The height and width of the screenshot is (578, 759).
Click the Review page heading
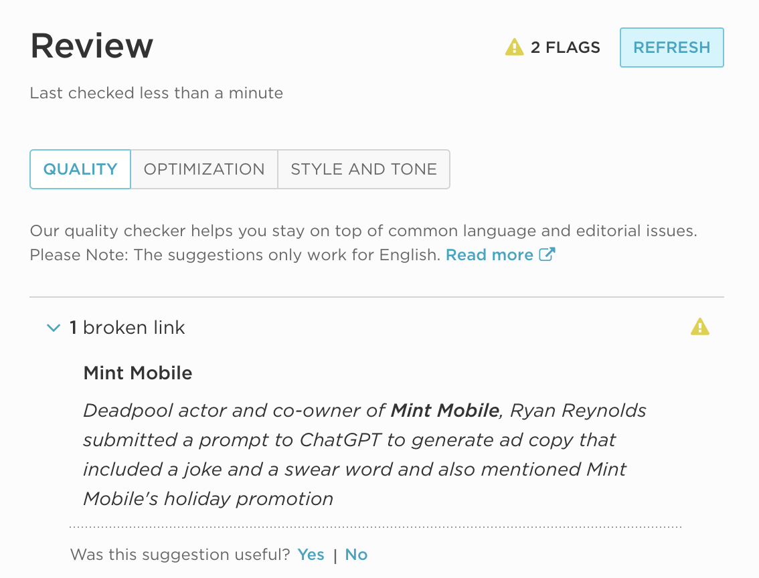coord(91,45)
